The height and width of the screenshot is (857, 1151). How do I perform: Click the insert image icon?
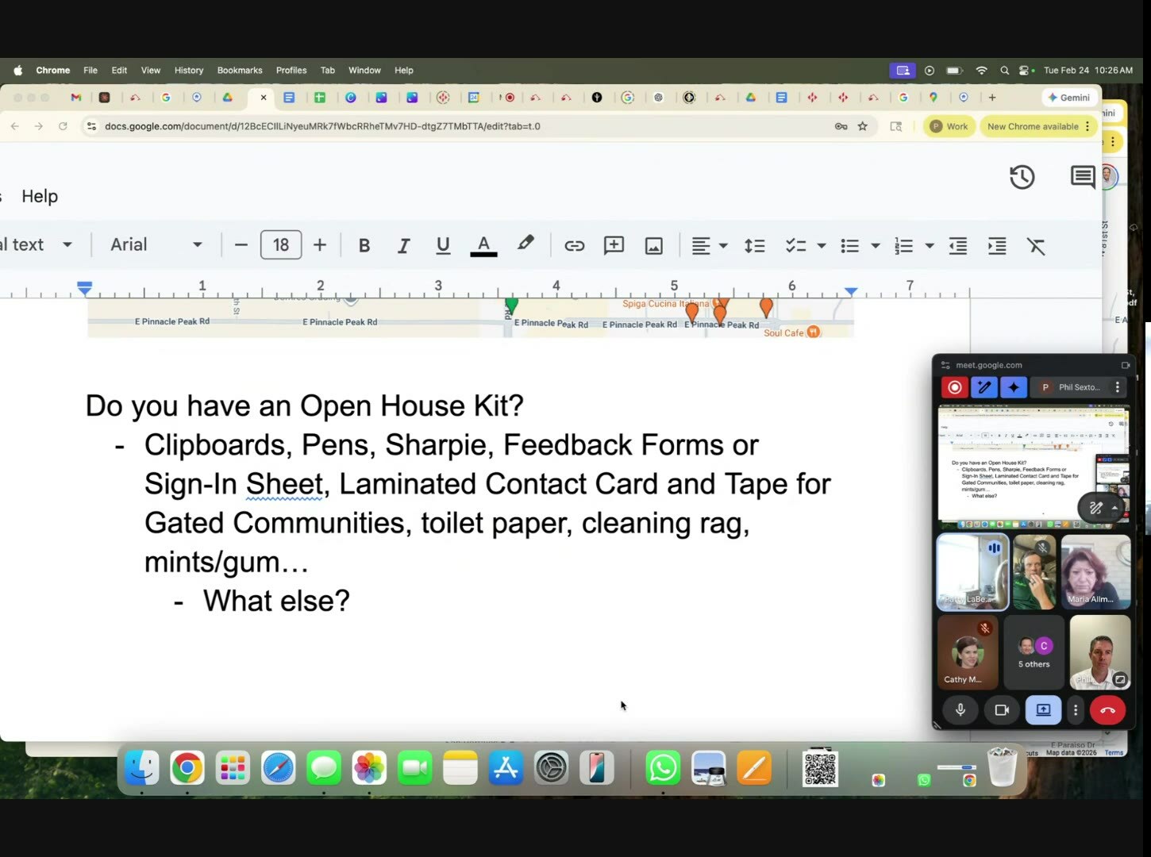653,246
